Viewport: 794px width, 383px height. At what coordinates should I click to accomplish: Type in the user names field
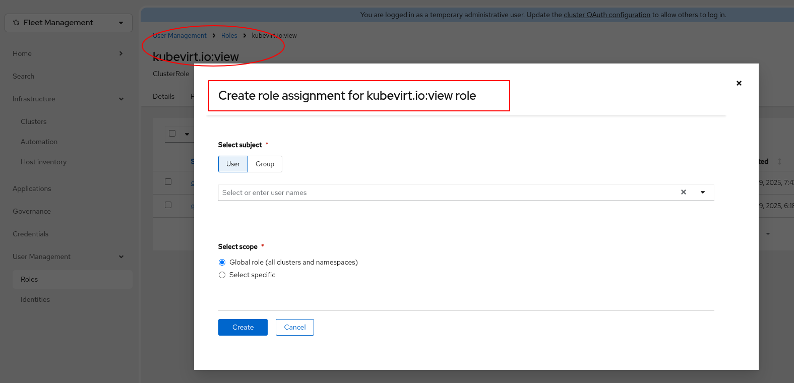coord(444,193)
